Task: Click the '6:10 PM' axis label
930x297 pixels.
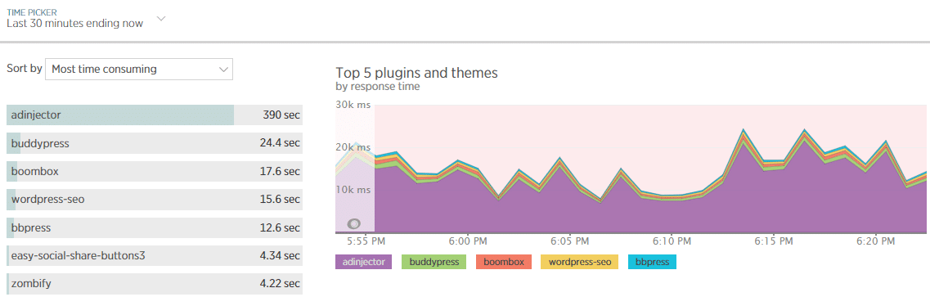Action: pyautogui.click(x=672, y=241)
